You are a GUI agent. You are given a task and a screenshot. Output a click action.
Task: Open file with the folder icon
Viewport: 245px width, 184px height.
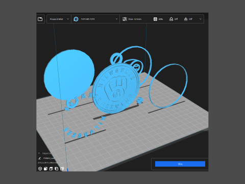[40, 19]
